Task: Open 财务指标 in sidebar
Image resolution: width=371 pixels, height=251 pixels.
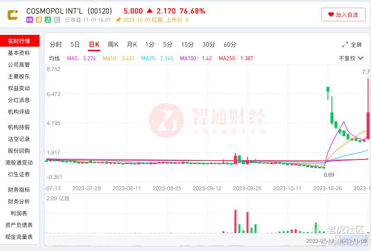Action: (x=19, y=190)
